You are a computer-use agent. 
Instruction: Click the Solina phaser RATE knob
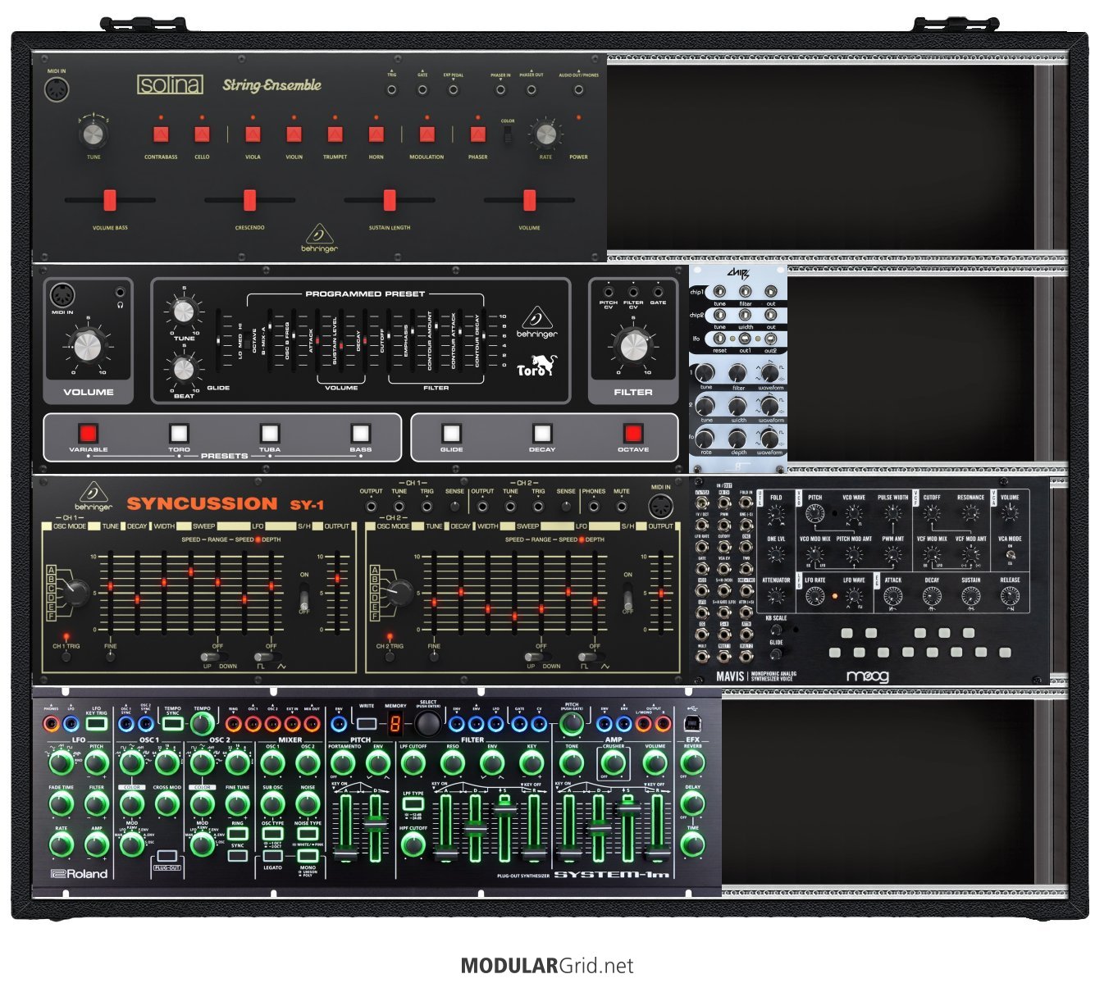click(545, 134)
